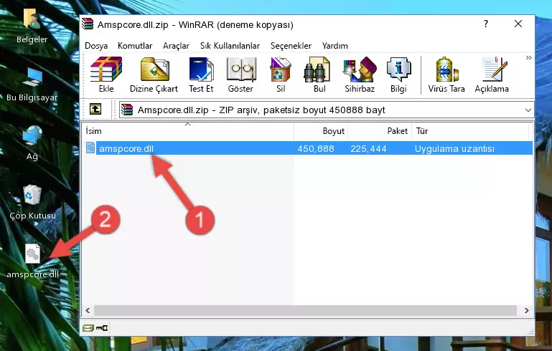This screenshot has width=552, height=351.
Task: Click the archive icon in address bar
Action: coord(127,110)
